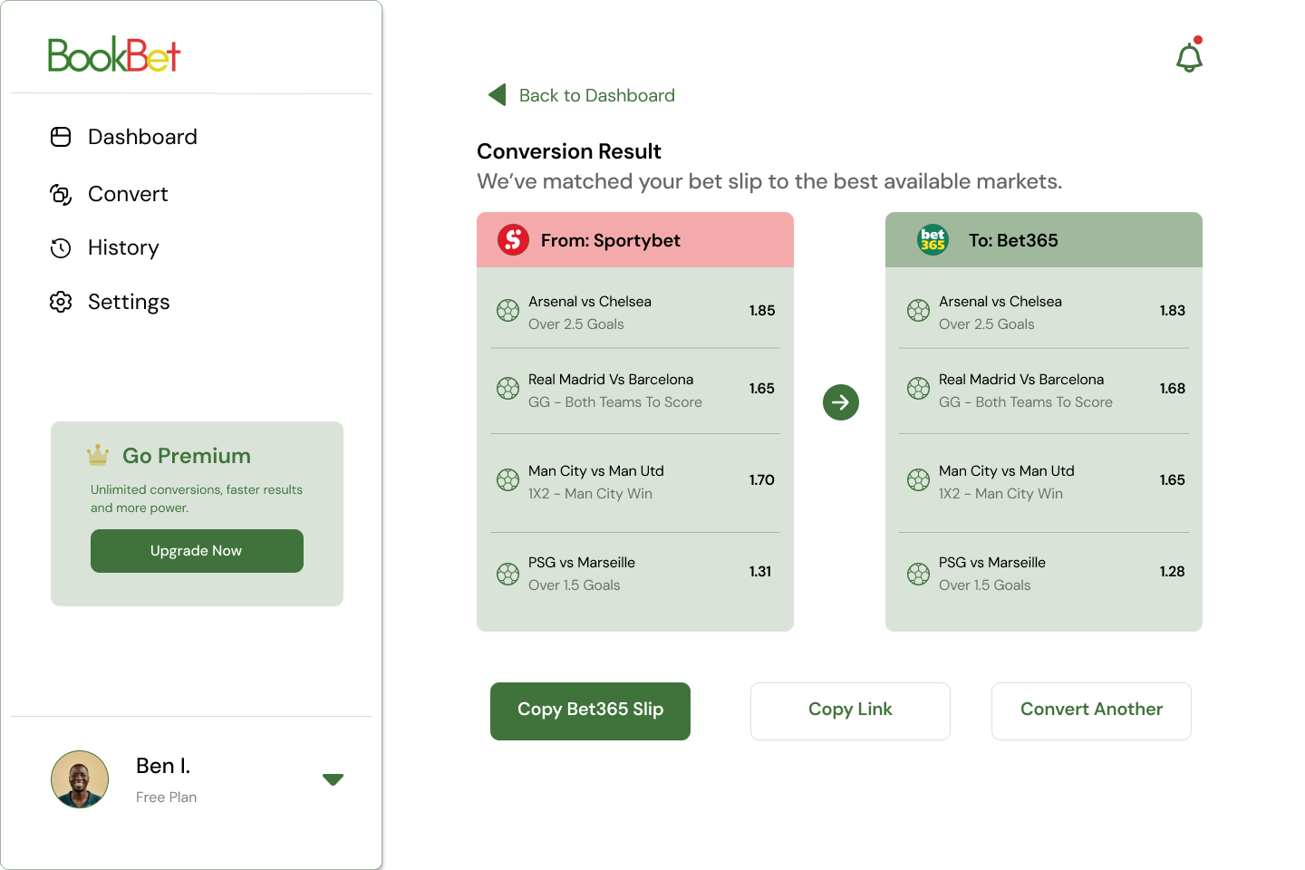This screenshot has width=1305, height=870.
Task: Follow the Back to Dashboard link
Action: pyautogui.click(x=597, y=95)
